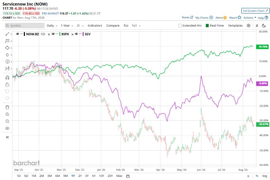Open the bar type selector
This screenshot has width=270, height=180.
point(80,26)
